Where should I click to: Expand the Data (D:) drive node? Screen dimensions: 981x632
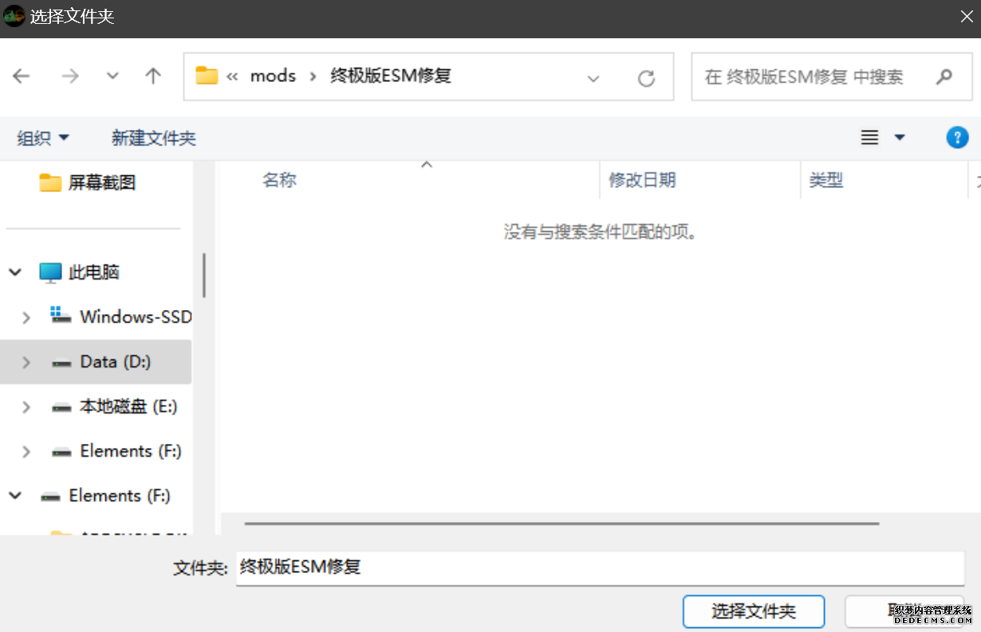coord(26,363)
